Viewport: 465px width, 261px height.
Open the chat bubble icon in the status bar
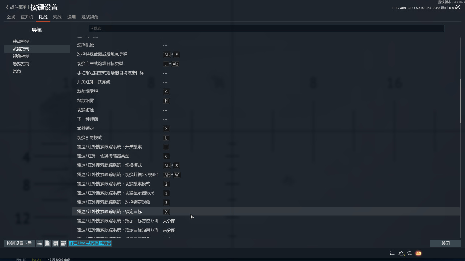pyautogui.click(x=409, y=253)
